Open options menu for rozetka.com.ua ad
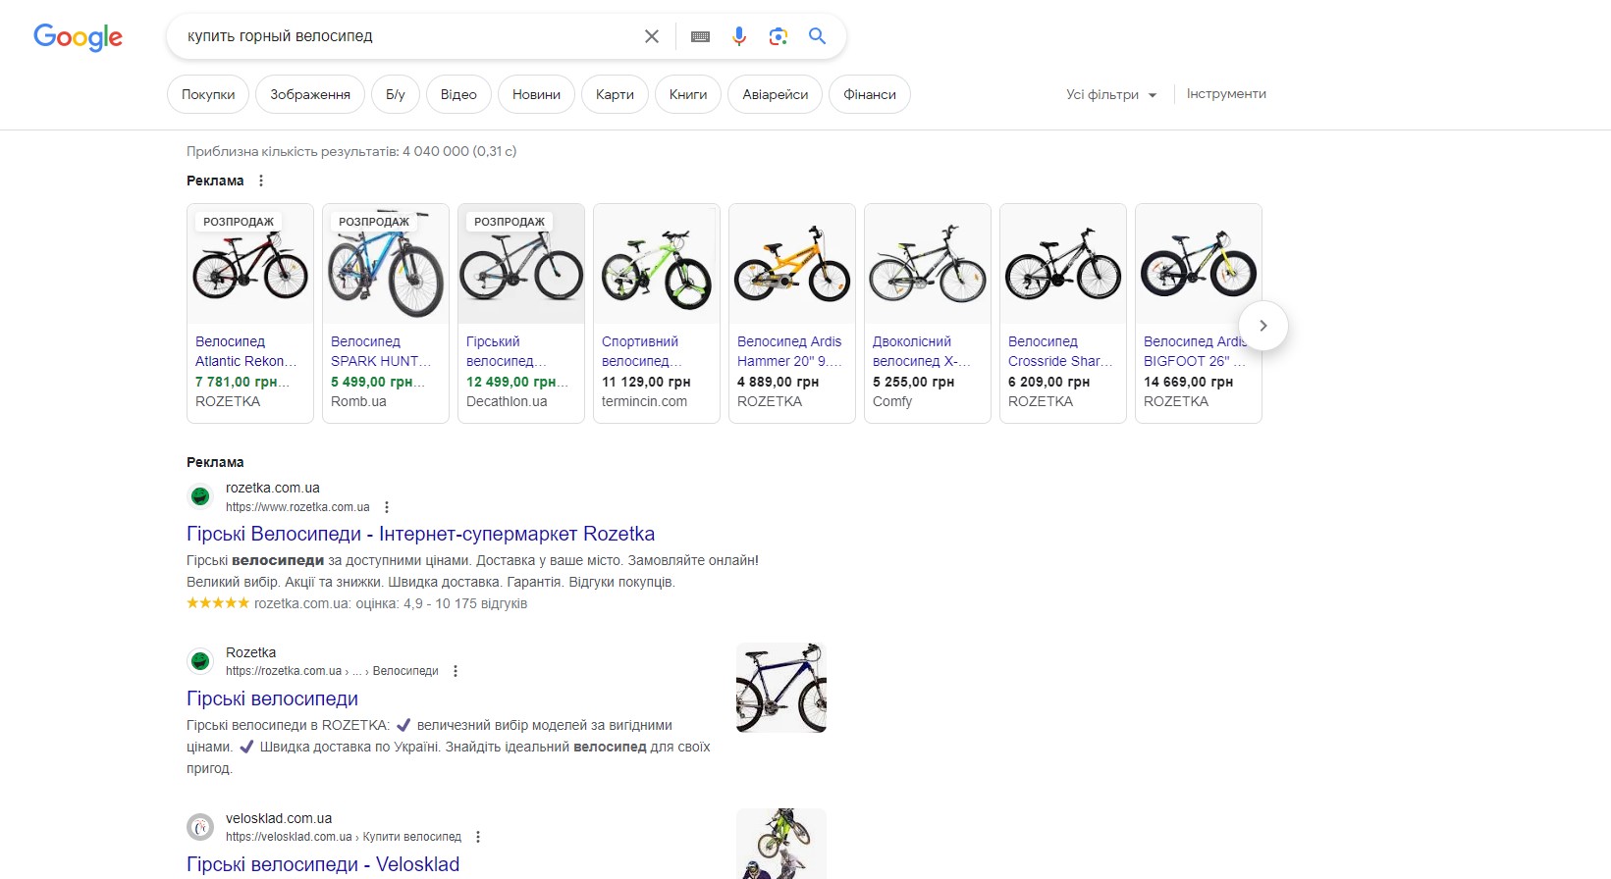The image size is (1611, 879). pos(387,507)
